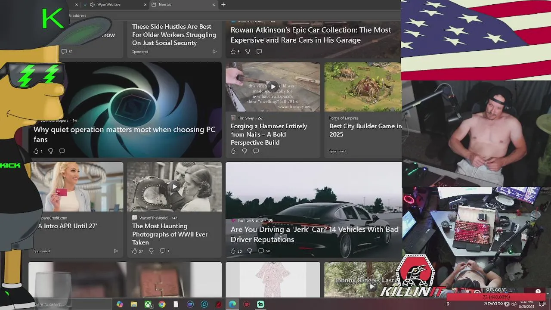This screenshot has width=551, height=310.
Task: Launch Google Chrome from the taskbar
Action: coord(162,304)
